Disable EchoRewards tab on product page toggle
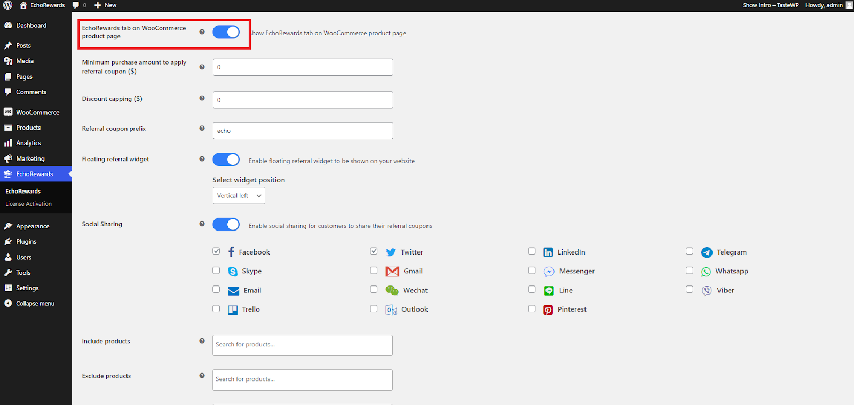The height and width of the screenshot is (405, 854). click(x=226, y=32)
